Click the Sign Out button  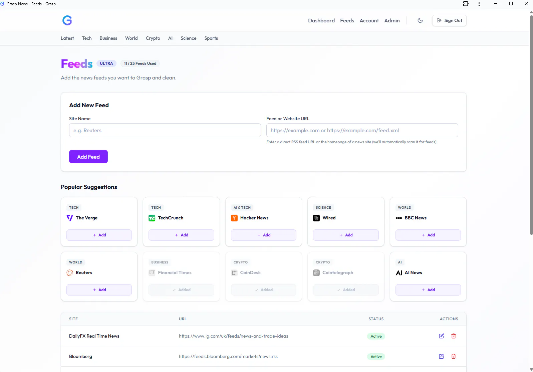click(449, 20)
